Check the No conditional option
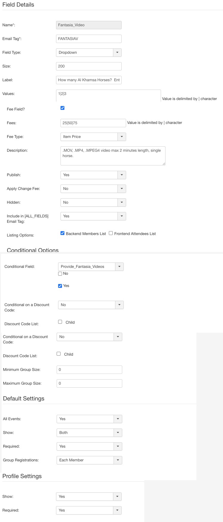Viewport: 223px width, 522px height. coord(60,274)
